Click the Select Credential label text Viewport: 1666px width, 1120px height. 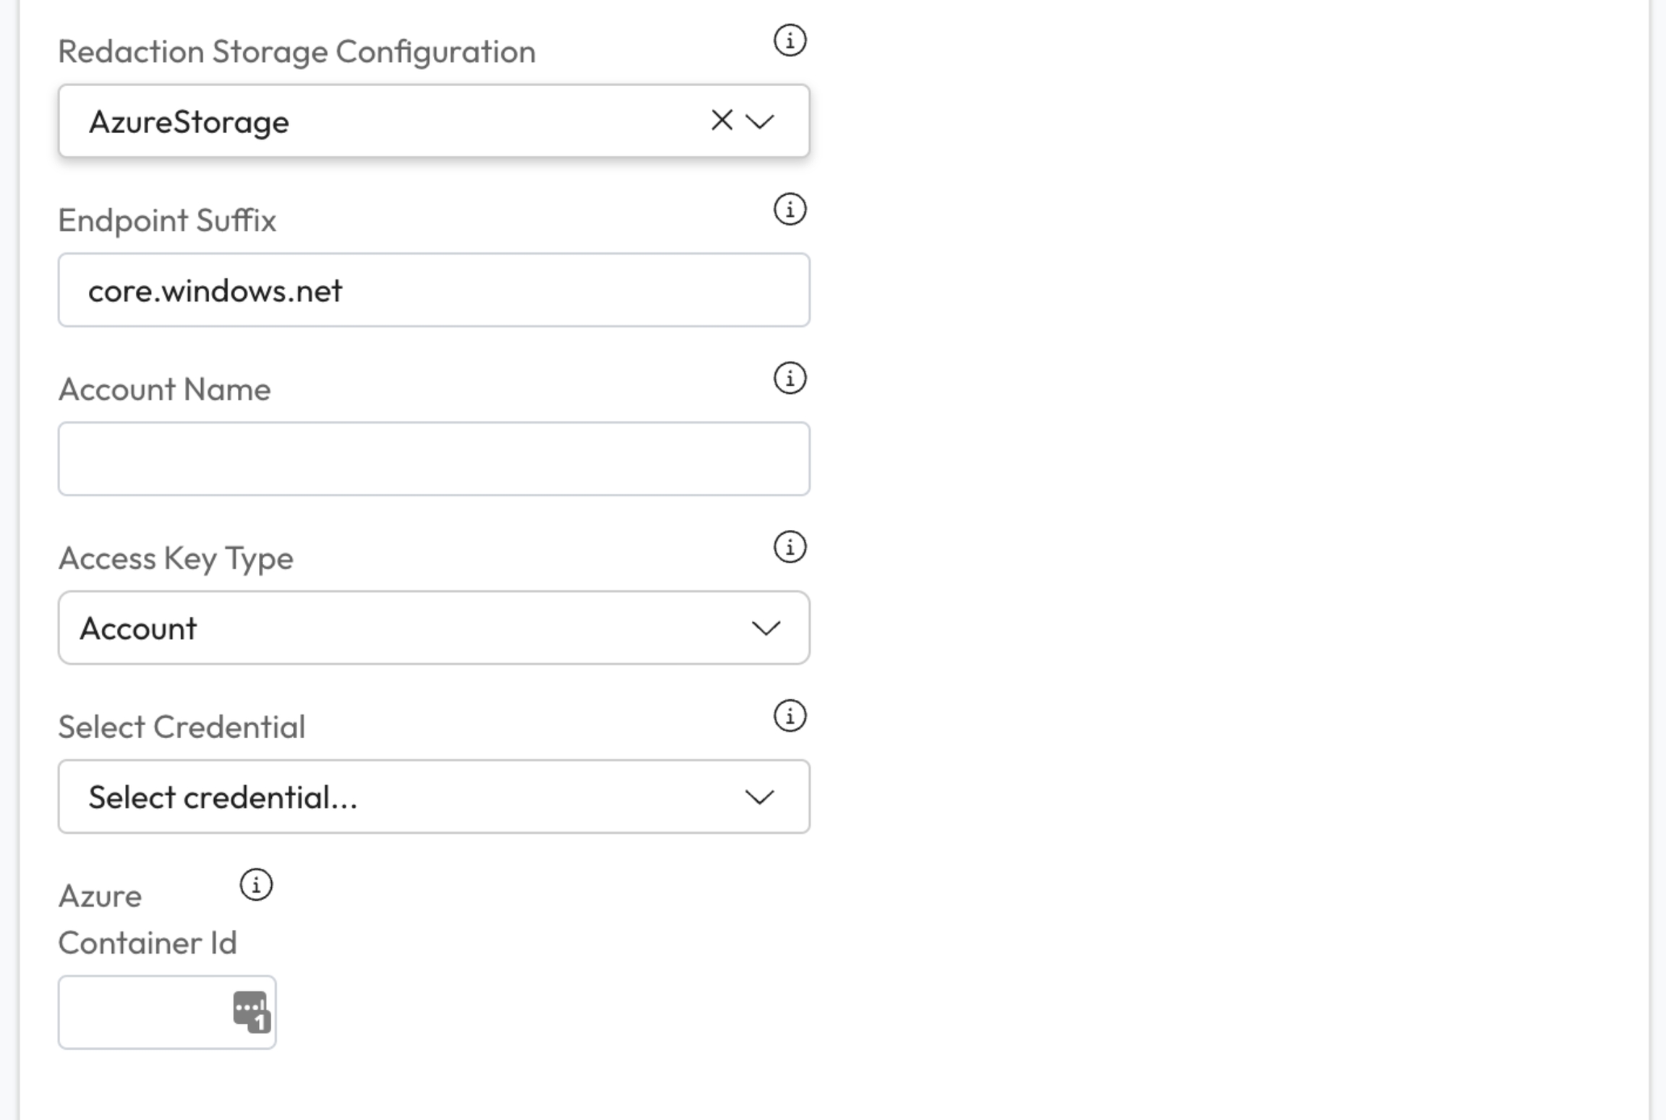click(x=181, y=727)
